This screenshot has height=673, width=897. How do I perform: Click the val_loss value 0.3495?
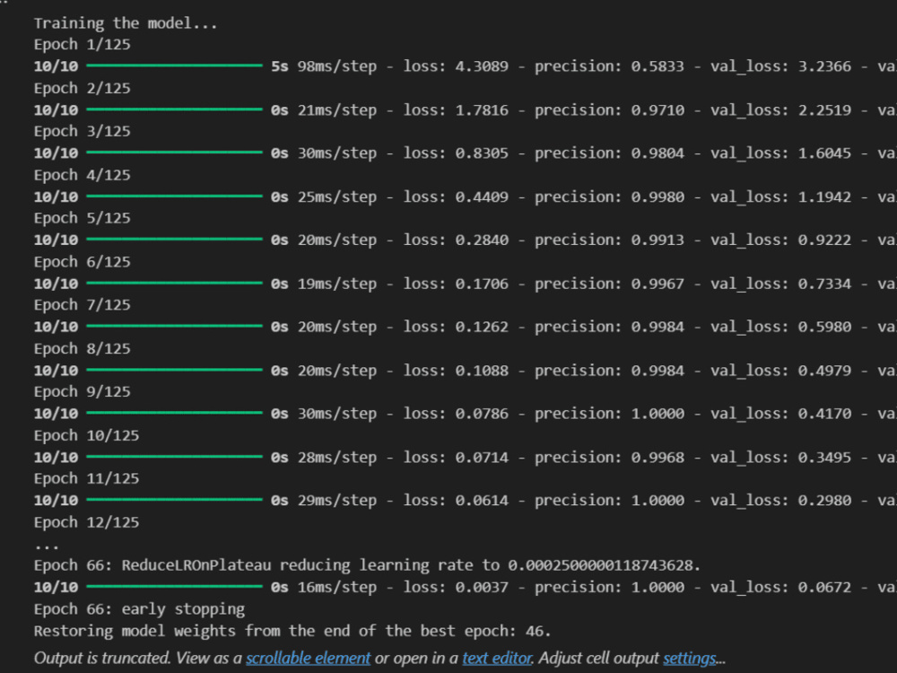point(825,458)
